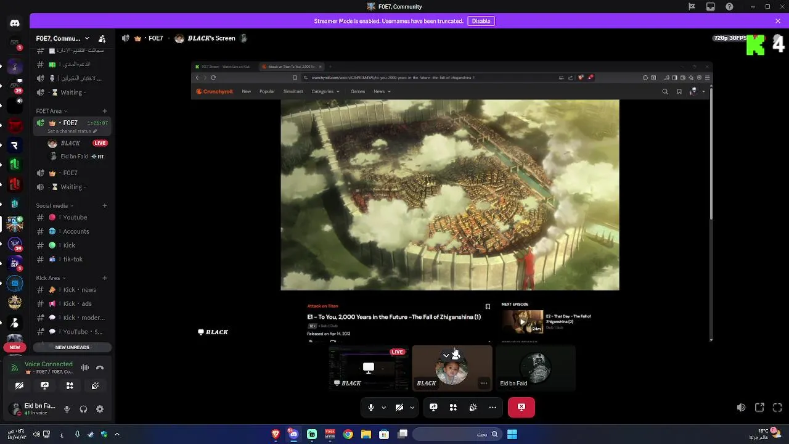The height and width of the screenshot is (444, 789).
Task: Click the Windows taskbar search box
Action: (457, 434)
